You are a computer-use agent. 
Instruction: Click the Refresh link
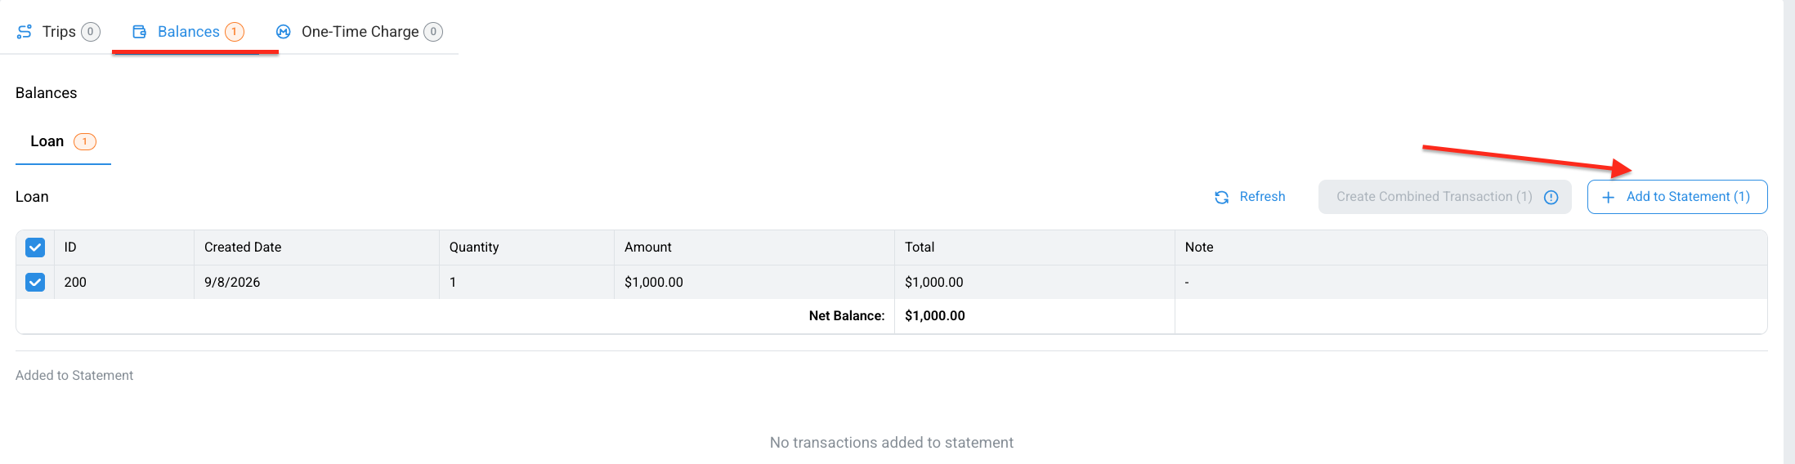click(1250, 197)
